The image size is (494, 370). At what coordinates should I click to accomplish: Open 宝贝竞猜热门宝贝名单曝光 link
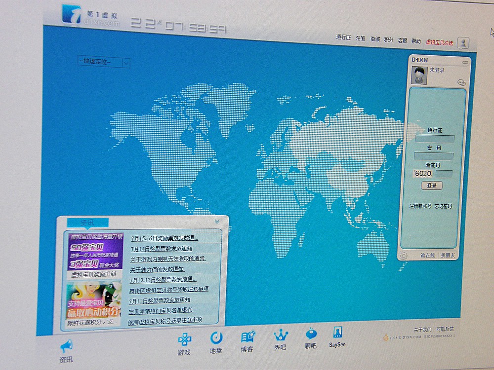coord(161,311)
